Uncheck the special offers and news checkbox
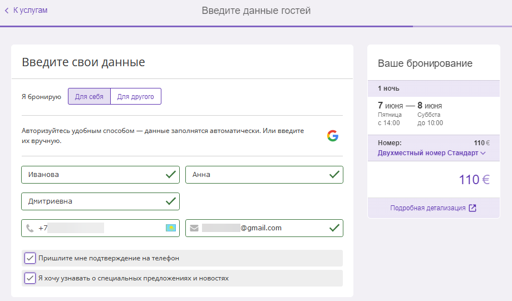512x301 pixels. click(x=30, y=278)
